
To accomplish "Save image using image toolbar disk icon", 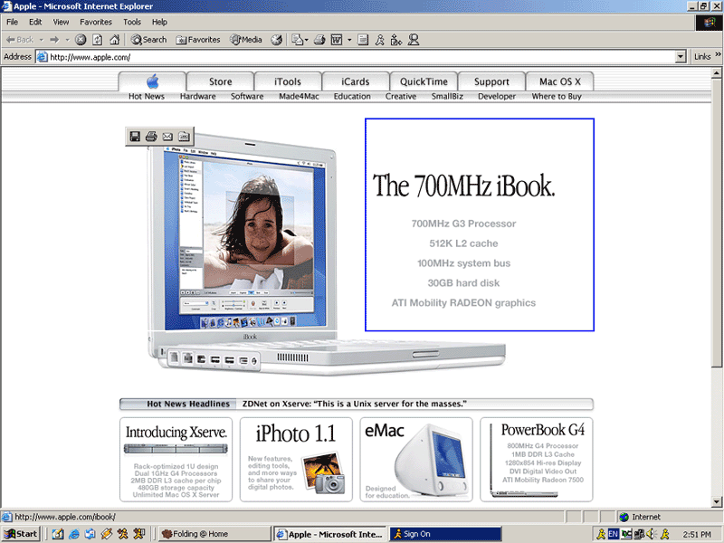I will point(135,137).
